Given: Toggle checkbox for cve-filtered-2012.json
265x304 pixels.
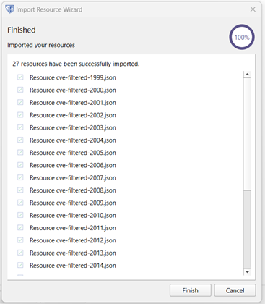Looking at the screenshot, I should tap(20, 240).
